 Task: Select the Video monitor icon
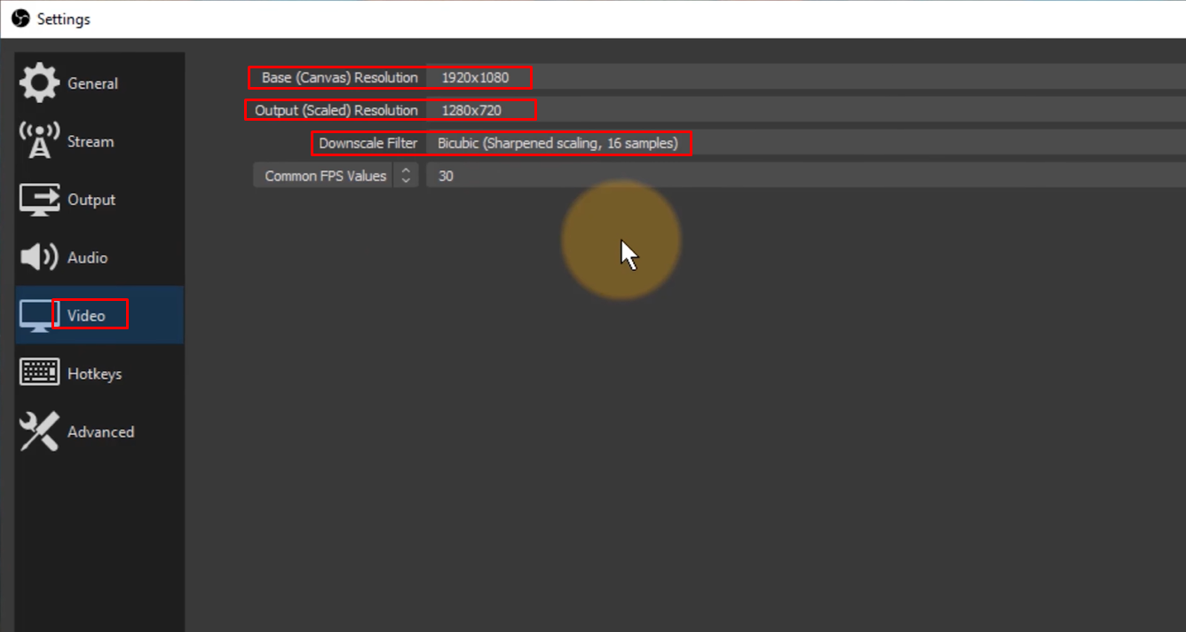pyautogui.click(x=36, y=314)
